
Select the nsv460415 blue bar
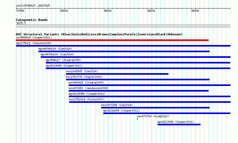click(149, 85)
